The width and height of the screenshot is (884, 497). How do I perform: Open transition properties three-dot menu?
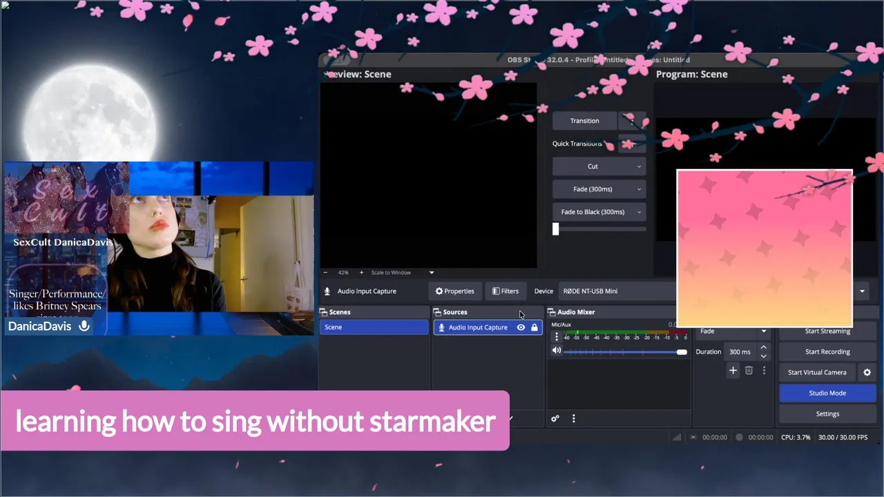(764, 371)
